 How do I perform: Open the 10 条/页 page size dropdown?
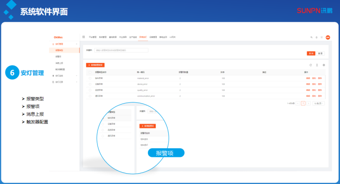click(x=319, y=104)
